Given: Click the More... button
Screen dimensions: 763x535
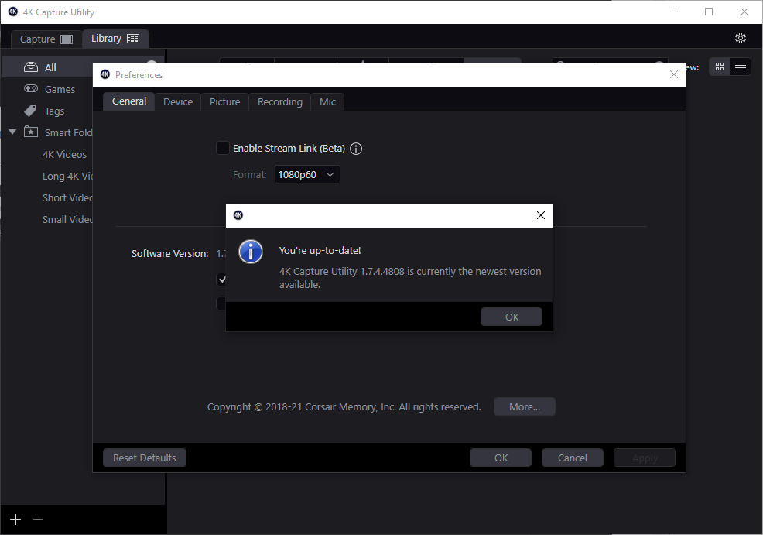Looking at the screenshot, I should (525, 407).
